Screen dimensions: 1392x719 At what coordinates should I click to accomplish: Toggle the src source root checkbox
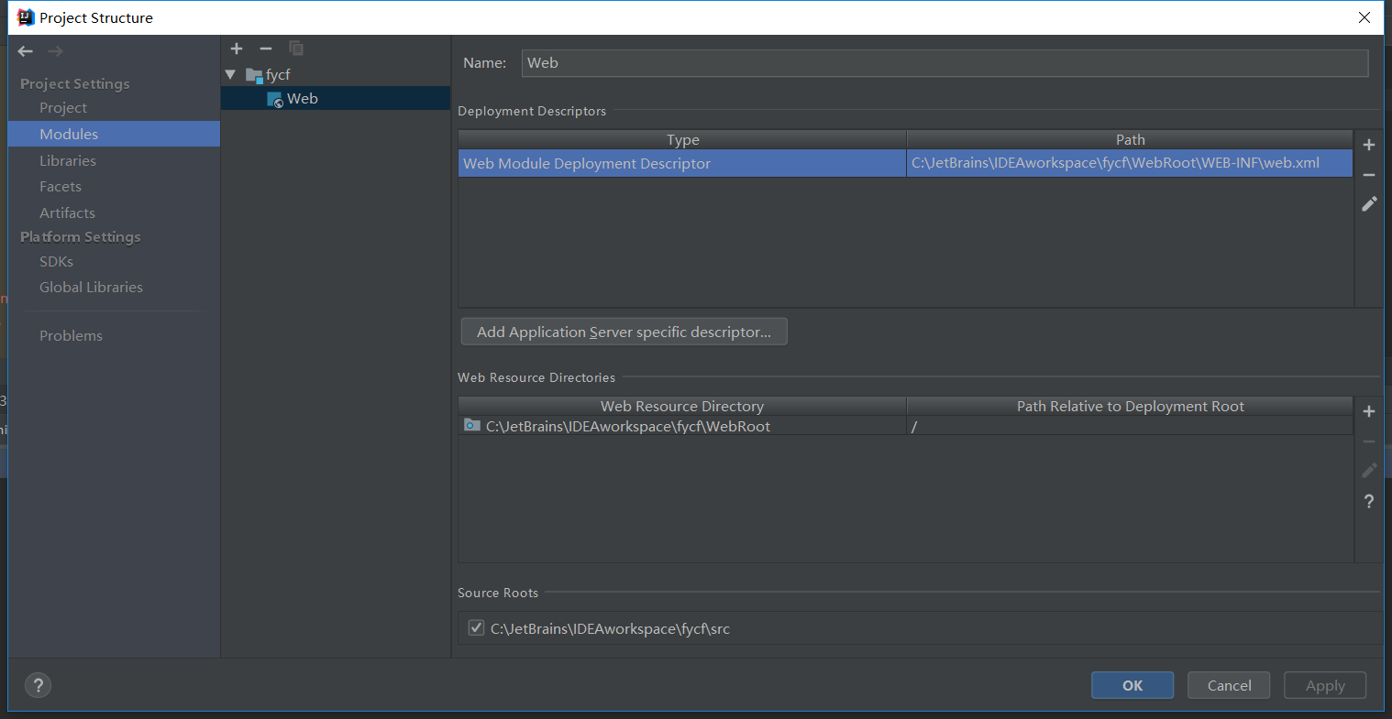pyautogui.click(x=476, y=627)
